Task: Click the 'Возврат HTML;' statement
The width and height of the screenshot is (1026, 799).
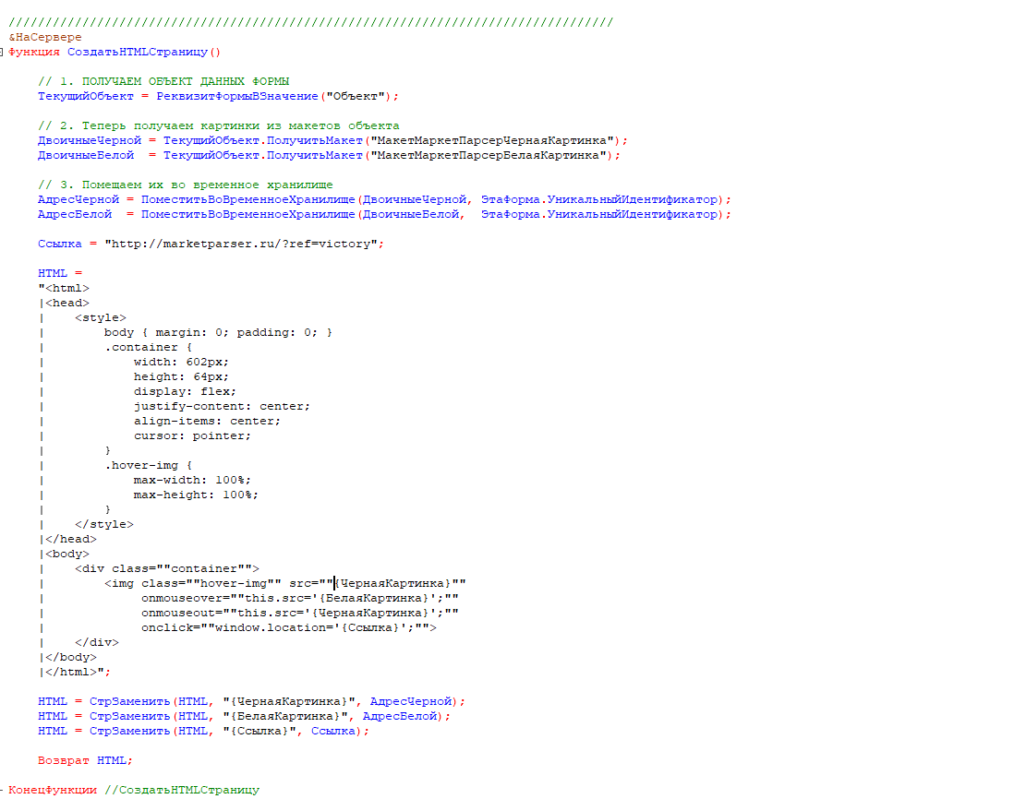Action: [85, 760]
